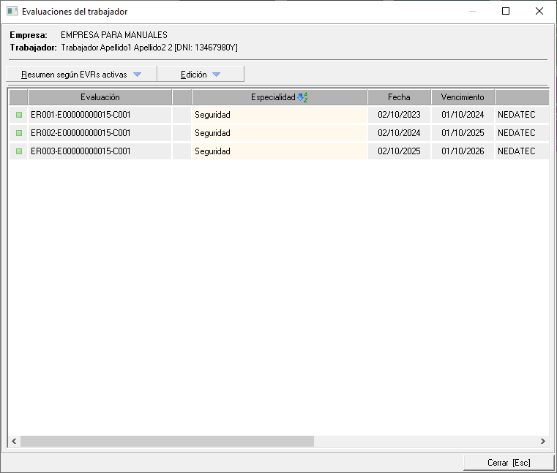This screenshot has height=473, width=557.
Task: Sort by the Fecha column header
Action: [399, 97]
